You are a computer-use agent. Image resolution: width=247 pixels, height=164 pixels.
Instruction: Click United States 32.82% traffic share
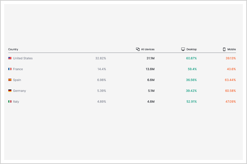click(100, 58)
